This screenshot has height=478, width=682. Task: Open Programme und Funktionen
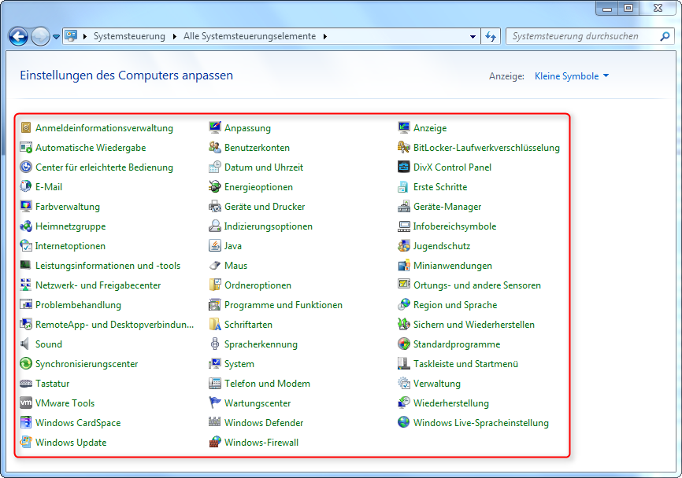click(x=283, y=305)
